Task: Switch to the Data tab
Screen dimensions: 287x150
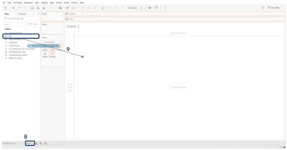Action: pos(7,14)
